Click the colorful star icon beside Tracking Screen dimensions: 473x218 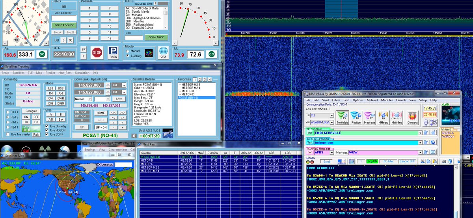coord(149,52)
